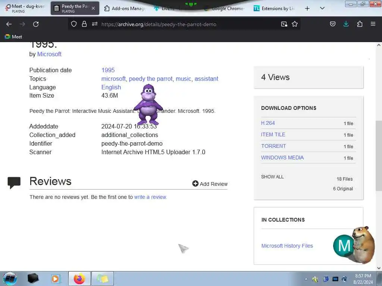This screenshot has width=382, height=286.
Task: Switch to the Google Chrome tab
Action: click(224, 9)
